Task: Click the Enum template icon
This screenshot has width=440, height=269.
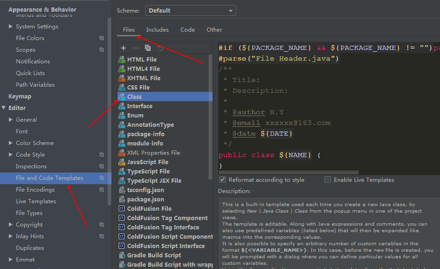Action: [x=122, y=115]
